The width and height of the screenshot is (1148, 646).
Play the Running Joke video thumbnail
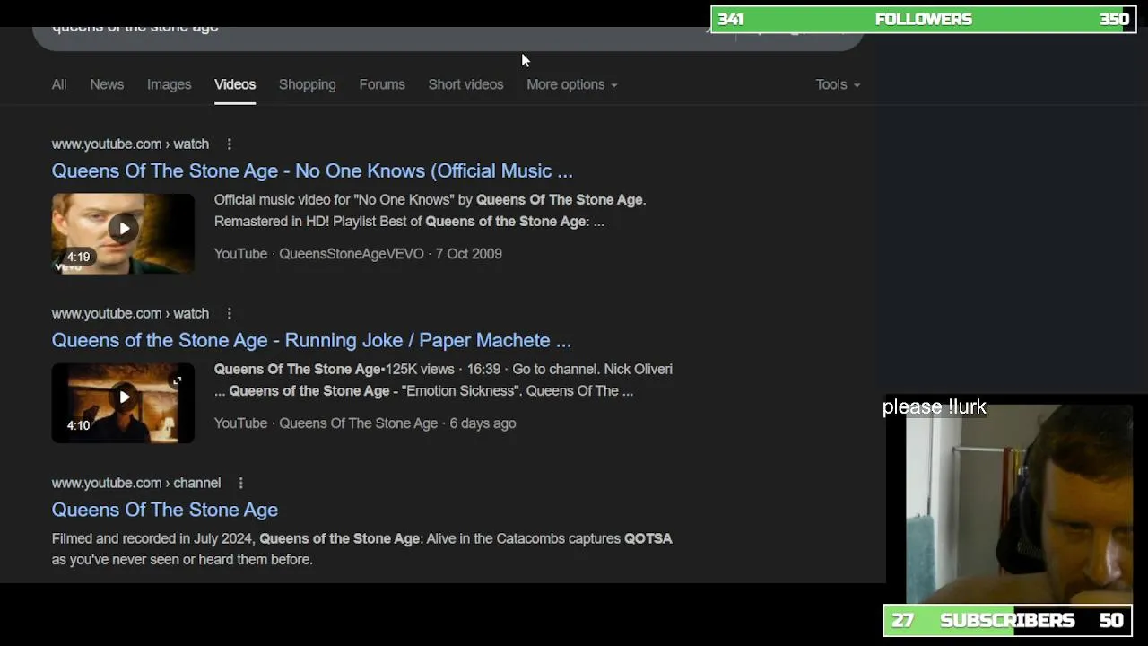123,397
